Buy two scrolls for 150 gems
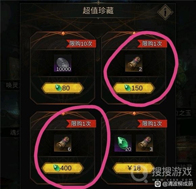Viewport: 196px width, 189px height. pyautogui.click(x=134, y=88)
